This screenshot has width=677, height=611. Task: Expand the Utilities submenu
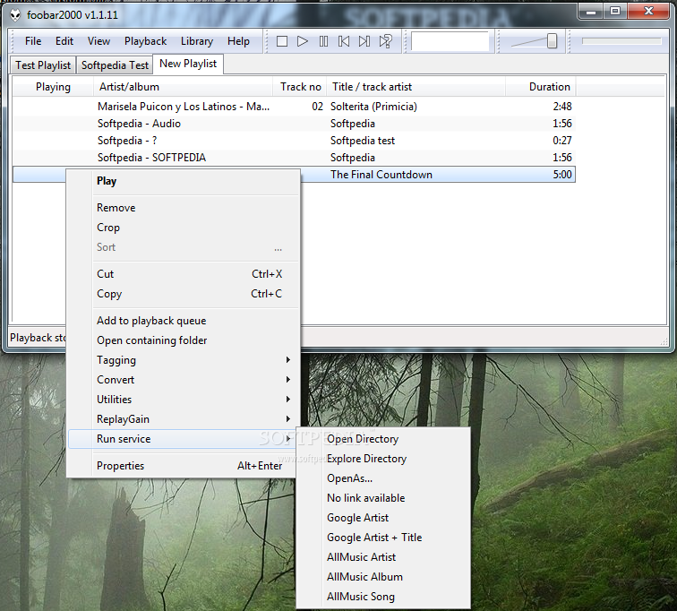tap(184, 400)
